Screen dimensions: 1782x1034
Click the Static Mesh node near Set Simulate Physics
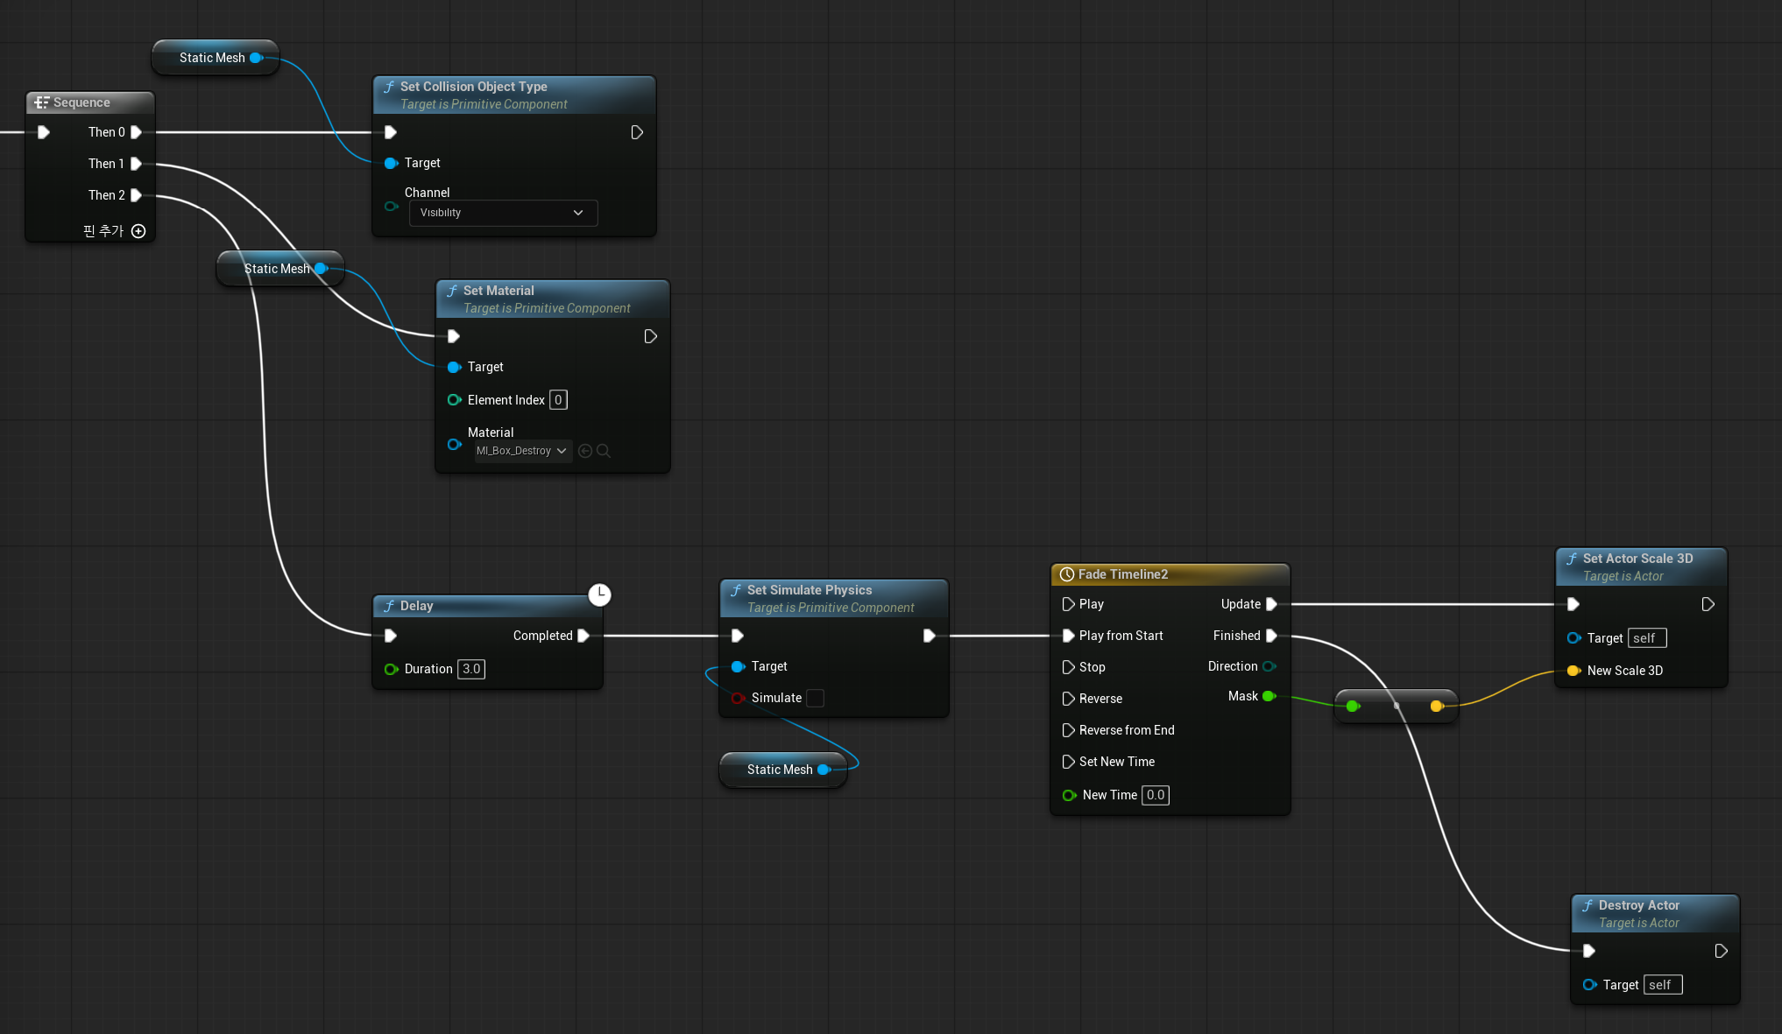click(x=779, y=770)
